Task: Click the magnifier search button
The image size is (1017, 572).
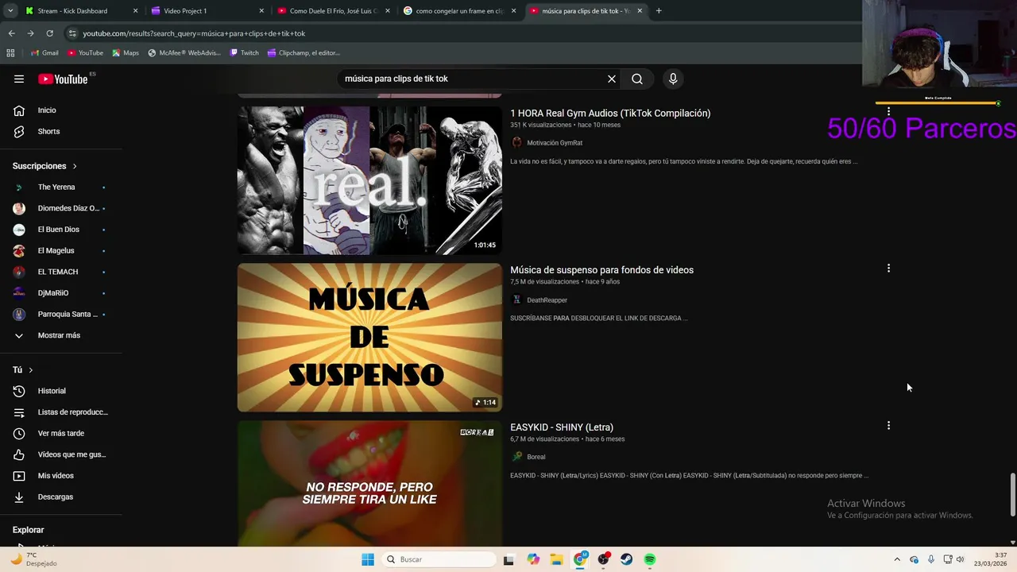Action: (637, 79)
